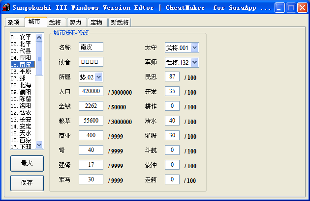The width and height of the screenshot is (310, 201).
Task: Click scroll up arrow of city list
Action: coord(39,37)
